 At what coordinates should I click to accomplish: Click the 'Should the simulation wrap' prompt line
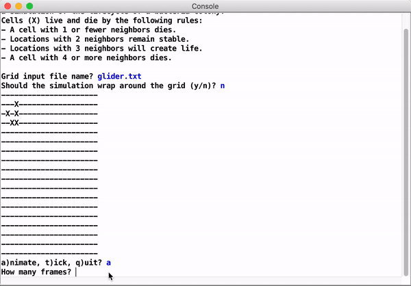point(108,86)
